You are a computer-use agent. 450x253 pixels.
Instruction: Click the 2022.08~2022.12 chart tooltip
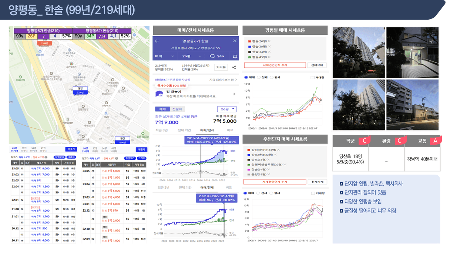click(216, 198)
